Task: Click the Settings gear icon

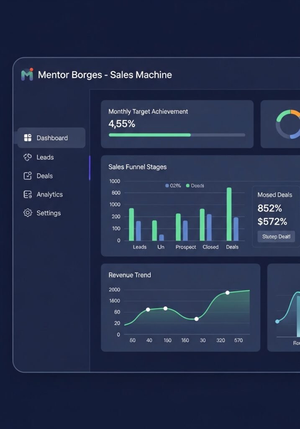Action: tap(28, 213)
